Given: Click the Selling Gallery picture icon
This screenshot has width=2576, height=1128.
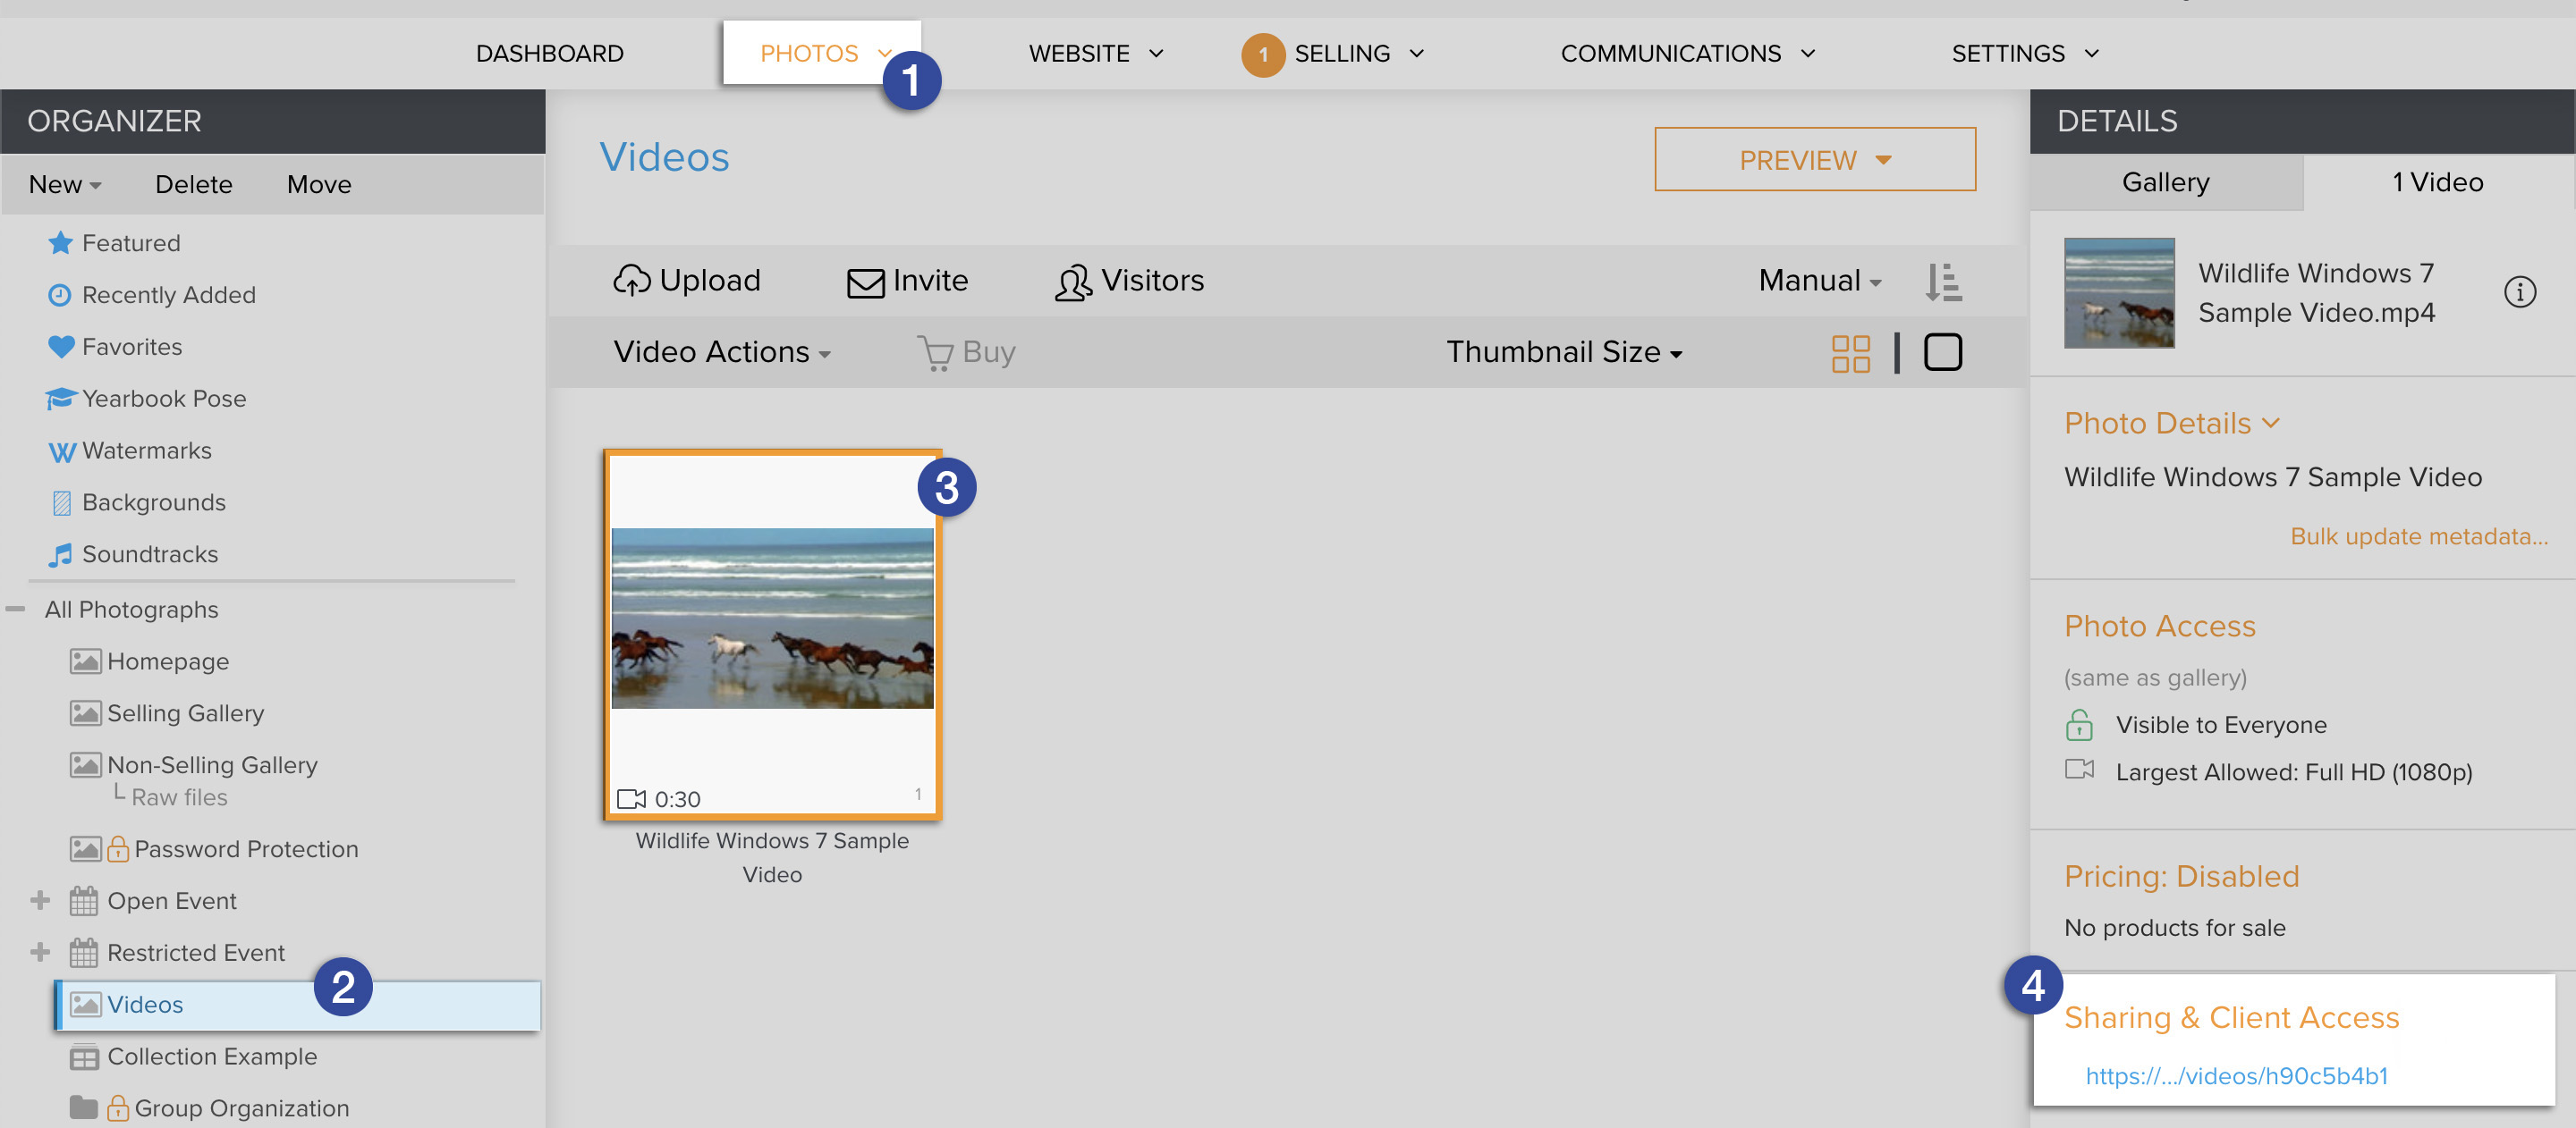Looking at the screenshot, I should (x=85, y=713).
